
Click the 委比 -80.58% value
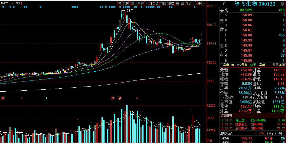246,10
